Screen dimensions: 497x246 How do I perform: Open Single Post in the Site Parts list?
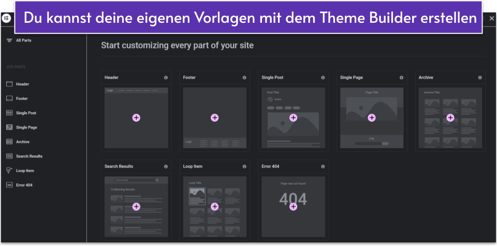26,113
